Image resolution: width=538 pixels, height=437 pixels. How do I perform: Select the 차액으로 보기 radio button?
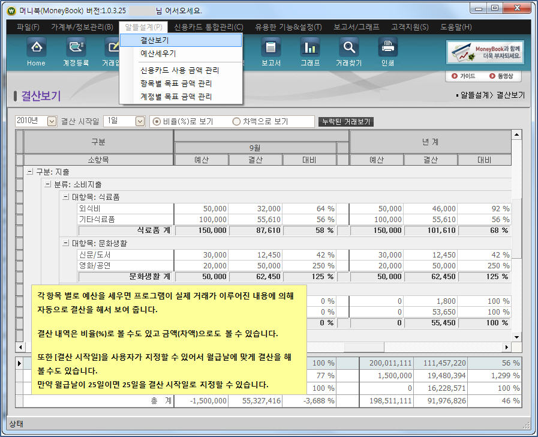[236, 121]
